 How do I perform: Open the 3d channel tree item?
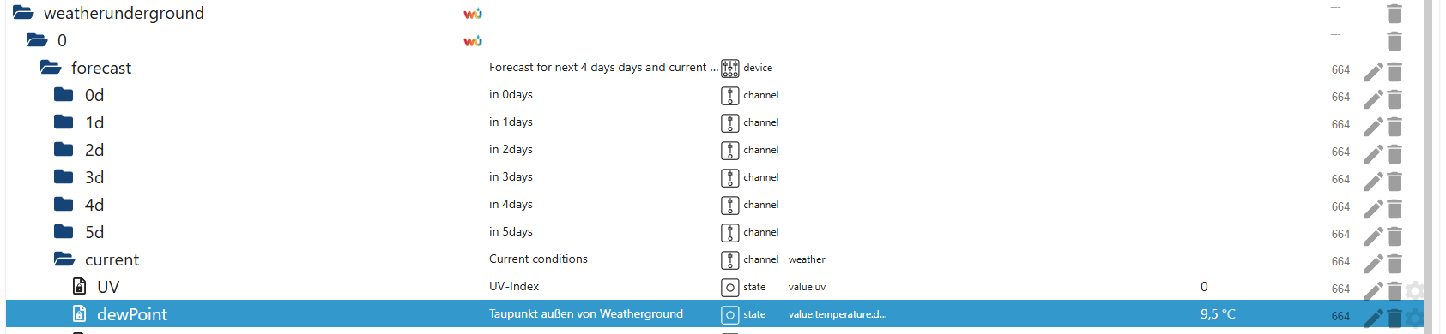(94, 177)
